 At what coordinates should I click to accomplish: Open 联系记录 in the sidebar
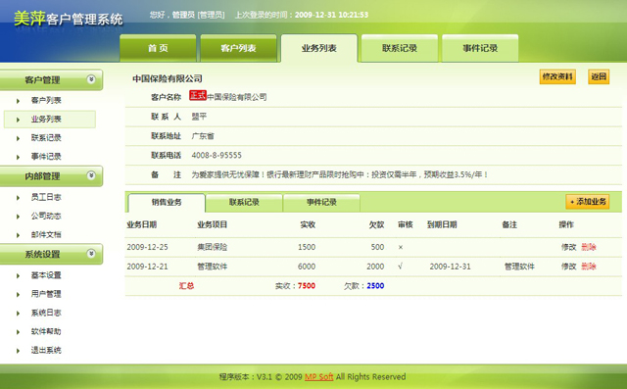click(46, 138)
